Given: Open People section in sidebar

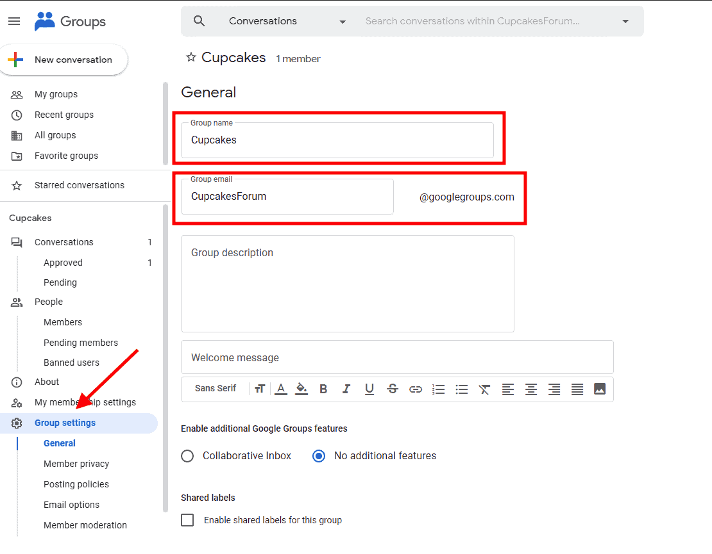Looking at the screenshot, I should [x=49, y=302].
